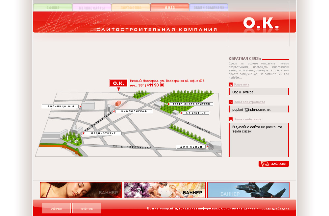Click the О нас tab

pos(170,8)
